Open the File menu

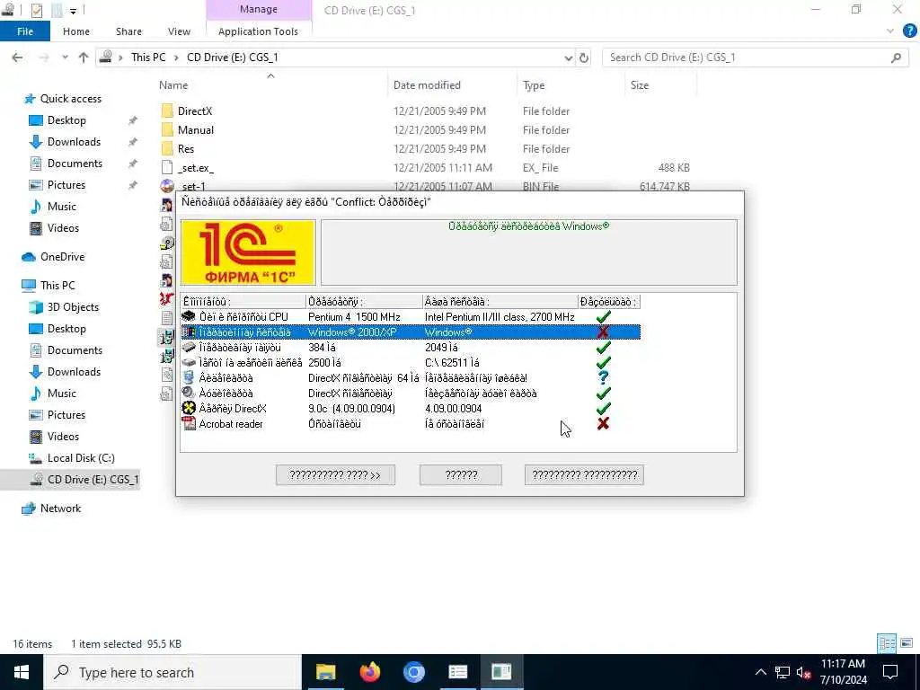(x=25, y=31)
